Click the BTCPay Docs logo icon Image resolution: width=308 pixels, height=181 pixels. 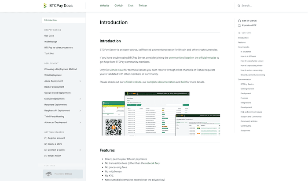(x=45, y=6)
